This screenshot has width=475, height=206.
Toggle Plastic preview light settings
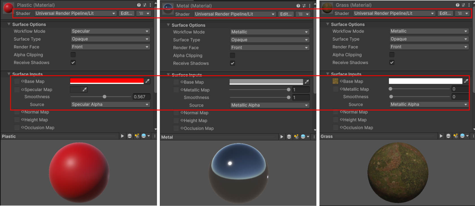click(137, 136)
